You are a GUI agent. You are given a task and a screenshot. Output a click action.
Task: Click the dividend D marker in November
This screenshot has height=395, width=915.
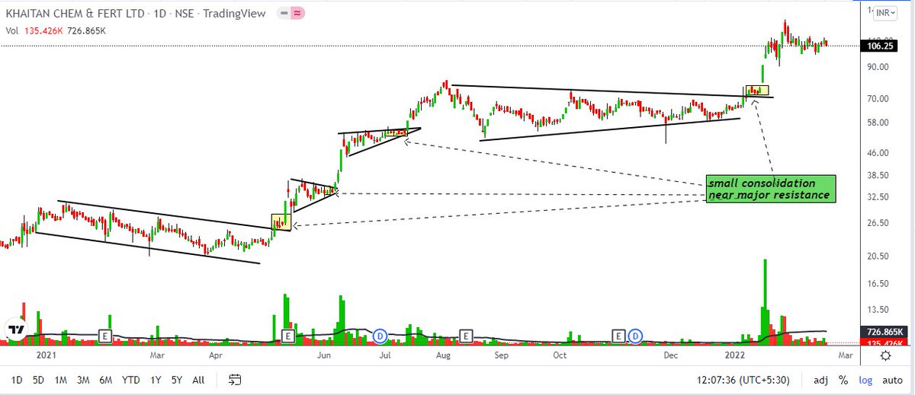click(634, 335)
